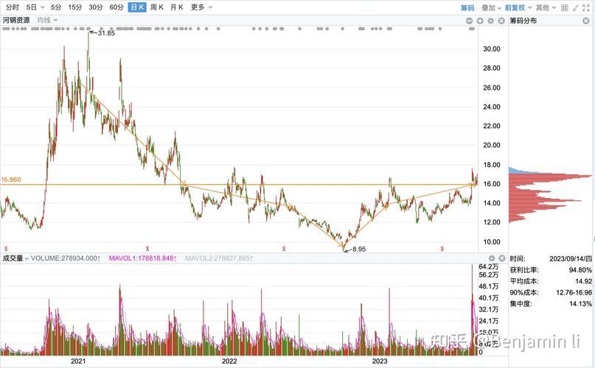This screenshot has width=595, height=368.
Task: Switch to 月K monthly chart
Action: tap(177, 7)
